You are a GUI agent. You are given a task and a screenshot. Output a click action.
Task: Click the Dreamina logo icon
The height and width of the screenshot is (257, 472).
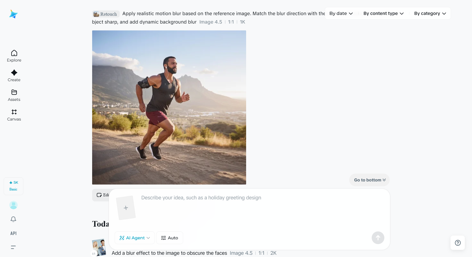(13, 14)
